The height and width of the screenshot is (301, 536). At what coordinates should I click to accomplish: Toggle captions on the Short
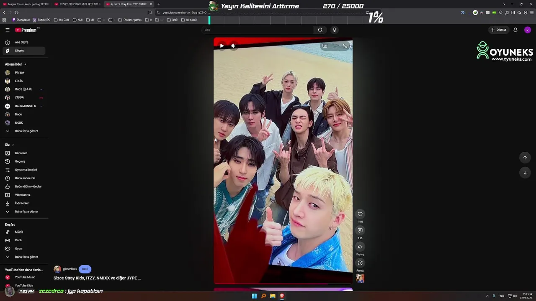325,46
